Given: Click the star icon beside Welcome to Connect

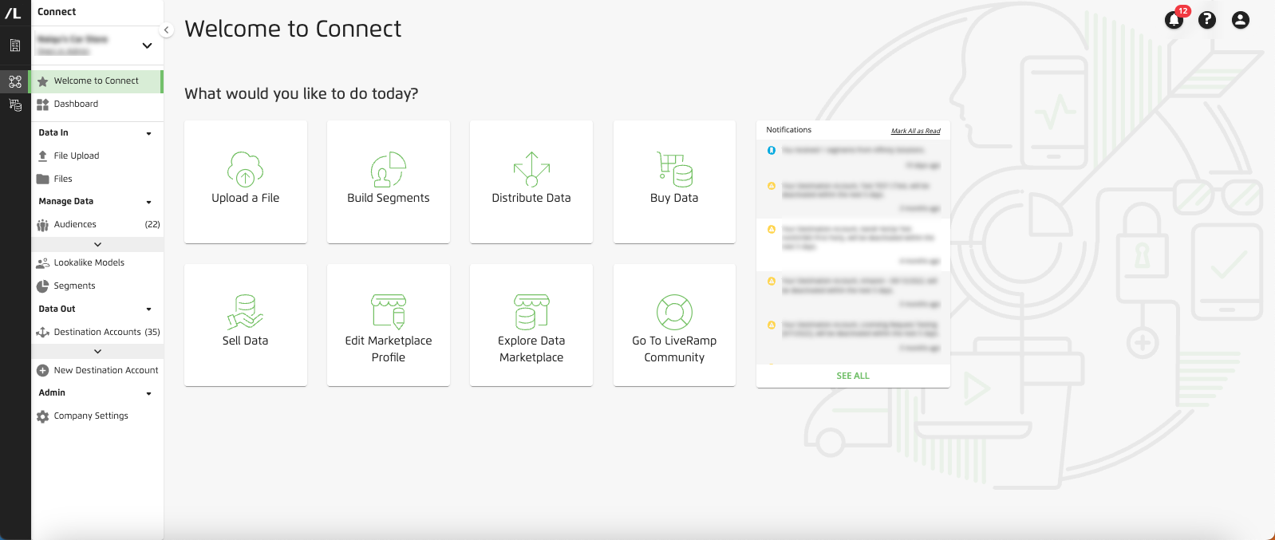Looking at the screenshot, I should click(x=43, y=81).
